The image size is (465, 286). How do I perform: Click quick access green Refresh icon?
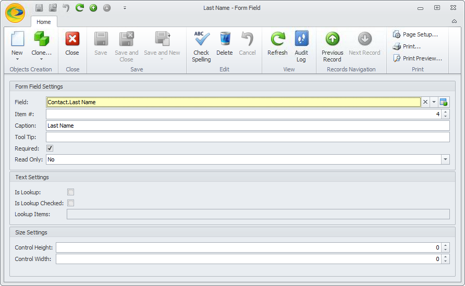point(79,8)
